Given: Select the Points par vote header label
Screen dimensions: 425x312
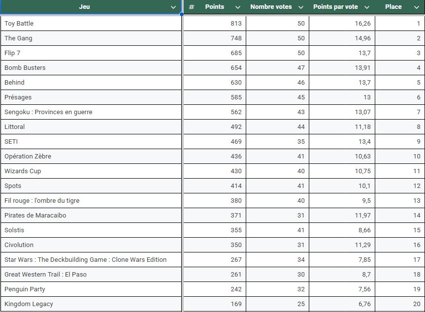Looking at the screenshot, I should [x=335, y=7].
